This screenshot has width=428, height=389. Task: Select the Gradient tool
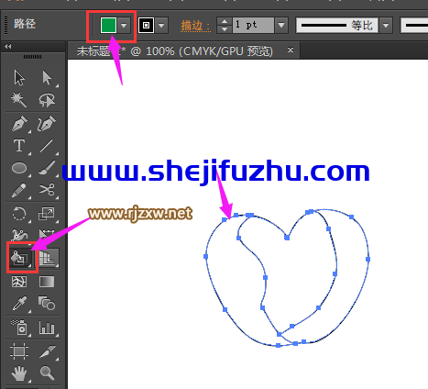(47, 282)
